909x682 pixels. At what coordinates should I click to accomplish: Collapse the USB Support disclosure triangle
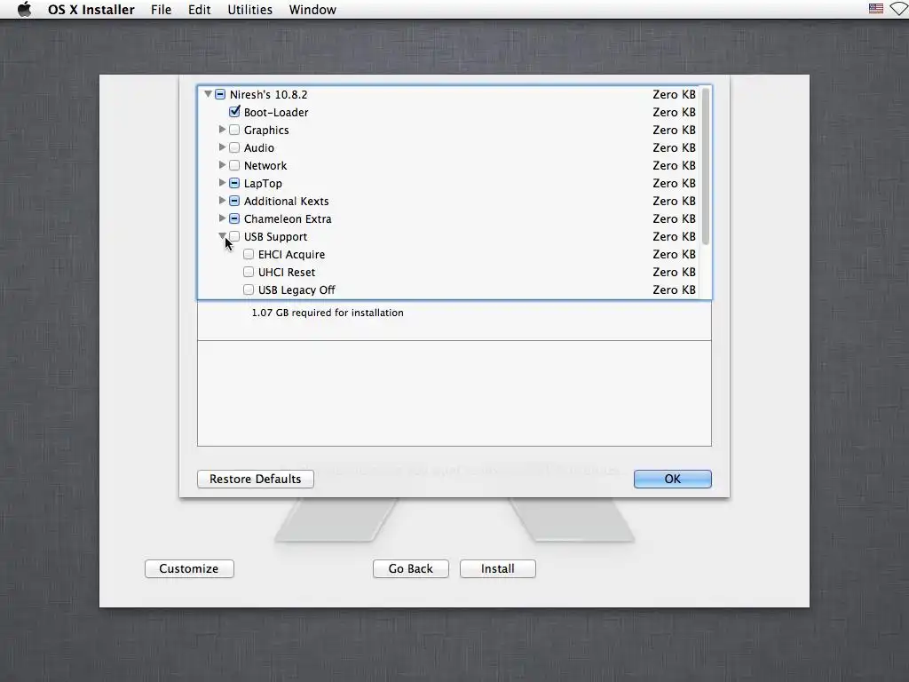(x=222, y=235)
